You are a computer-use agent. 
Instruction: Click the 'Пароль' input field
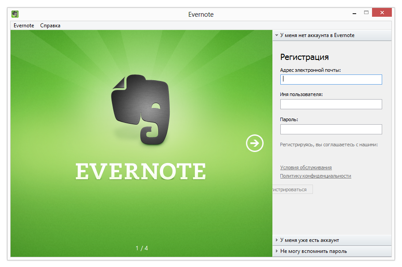[331, 130]
